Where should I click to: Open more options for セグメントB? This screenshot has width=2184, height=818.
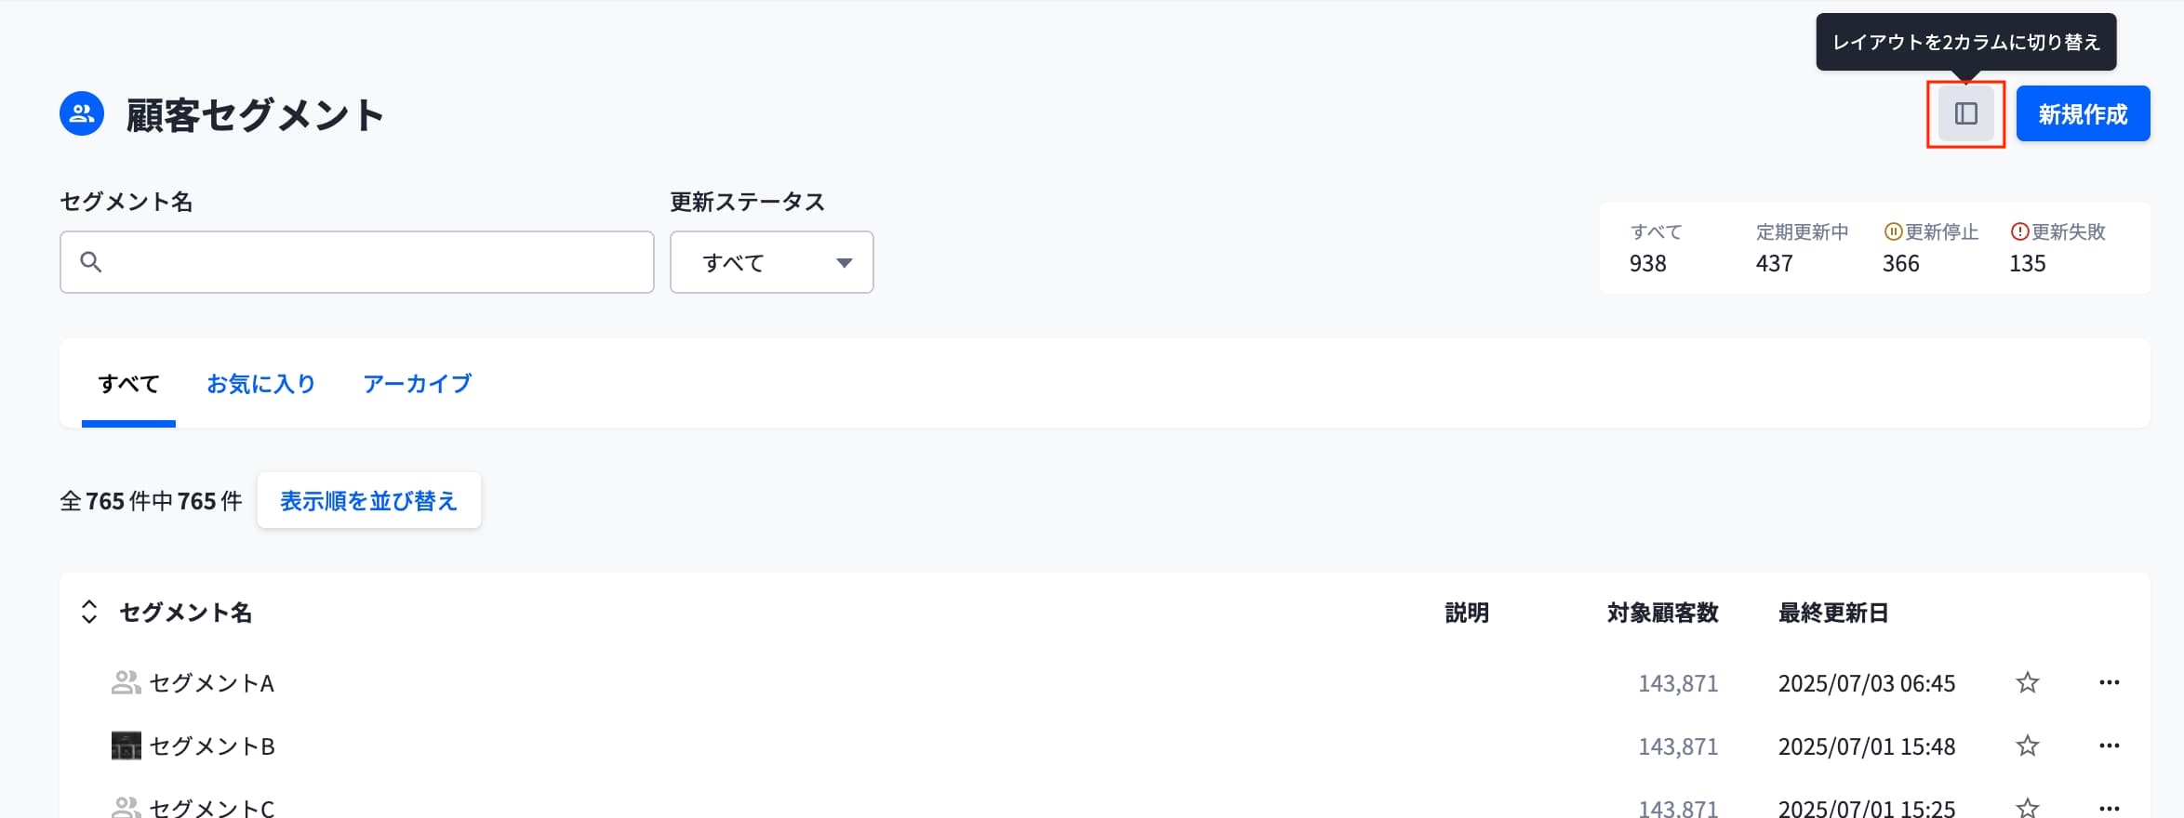pyautogui.click(x=2109, y=746)
